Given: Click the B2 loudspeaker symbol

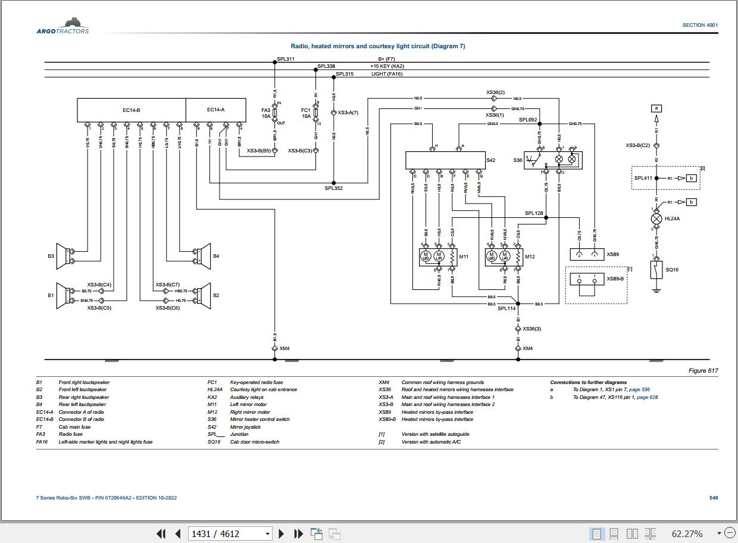Looking at the screenshot, I should [x=202, y=295].
